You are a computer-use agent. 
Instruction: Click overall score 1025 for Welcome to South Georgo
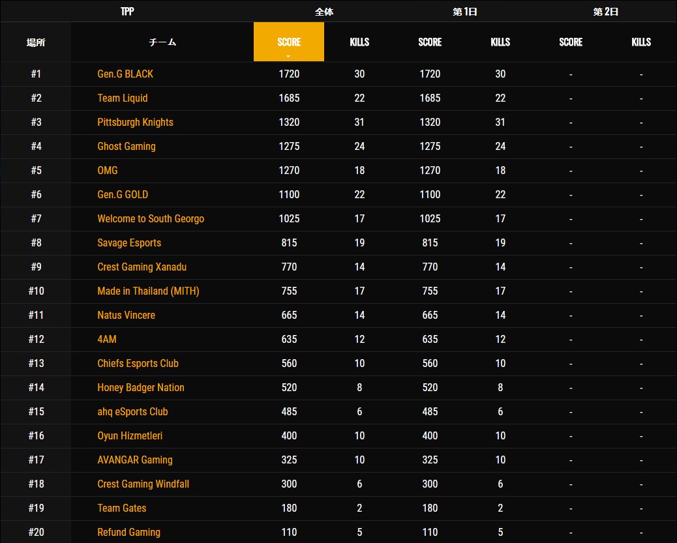(x=289, y=219)
